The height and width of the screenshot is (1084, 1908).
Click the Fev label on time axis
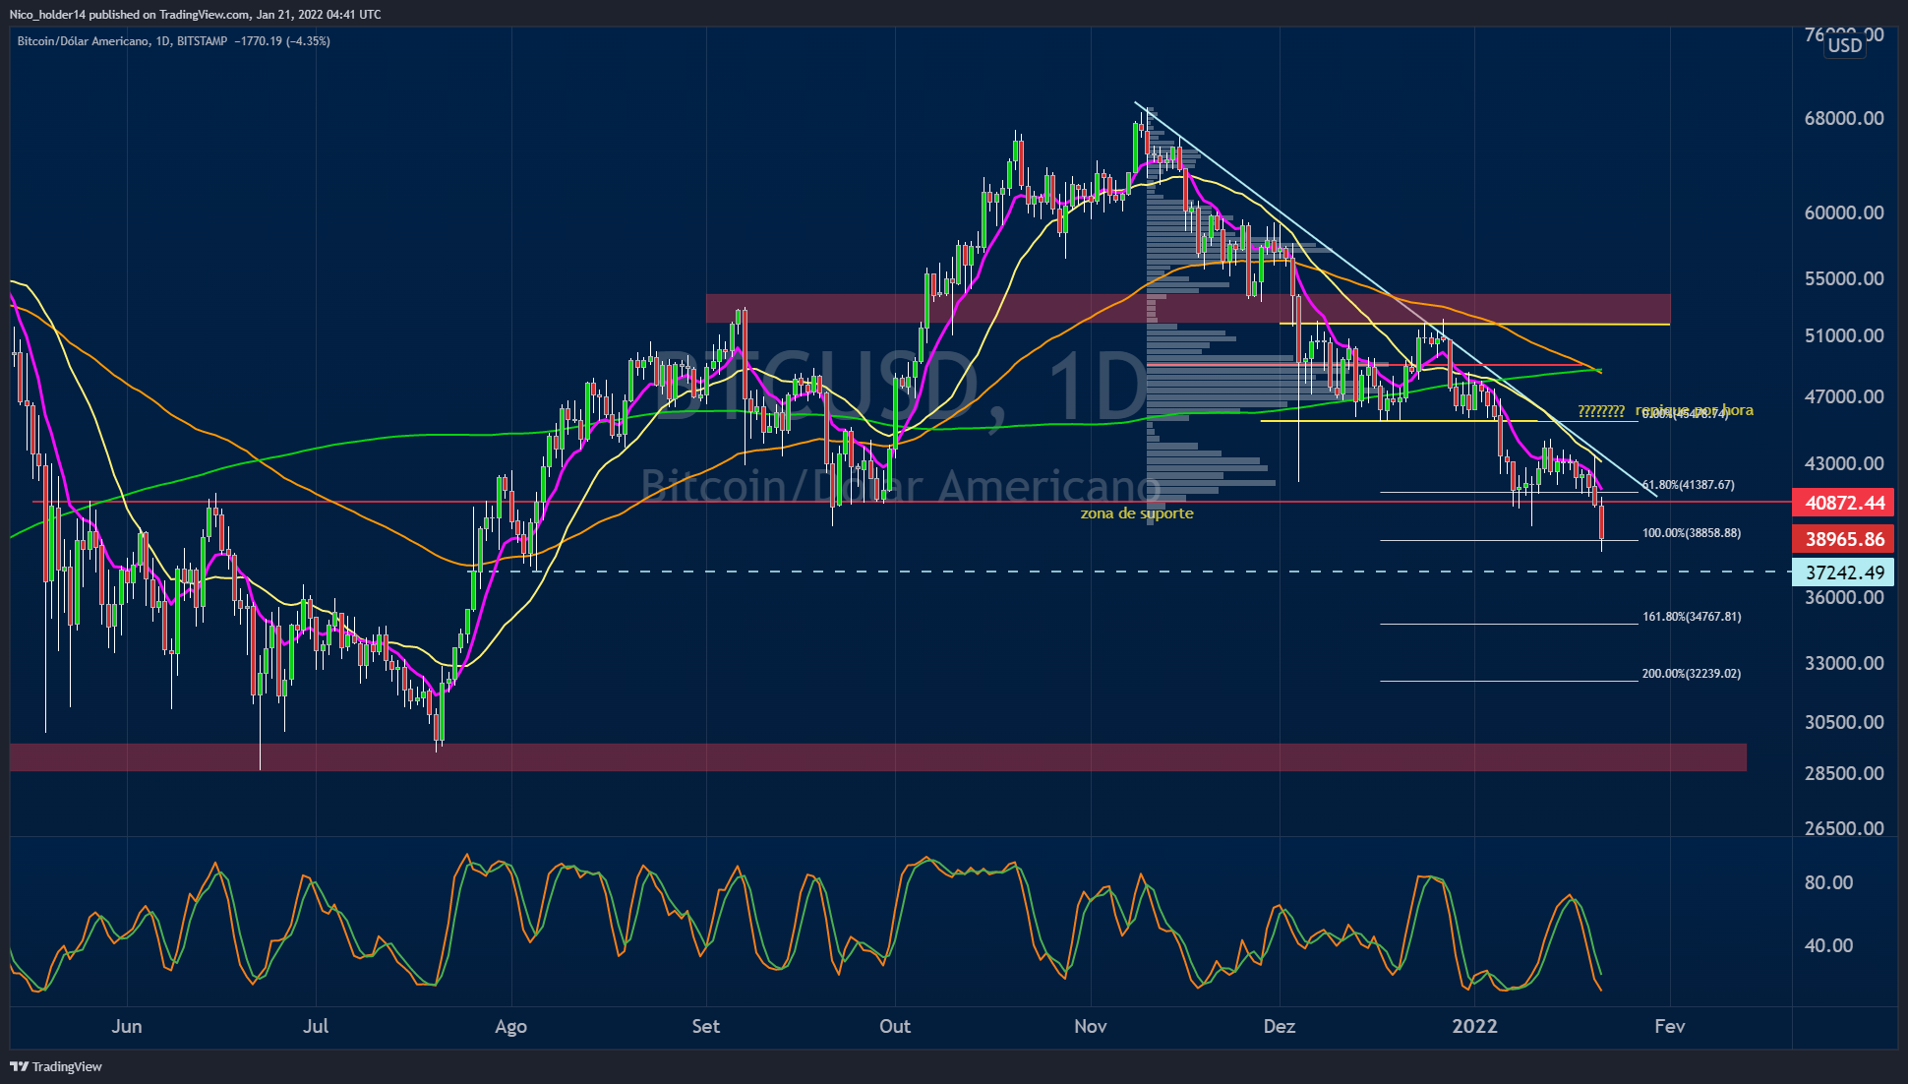1669,1026
